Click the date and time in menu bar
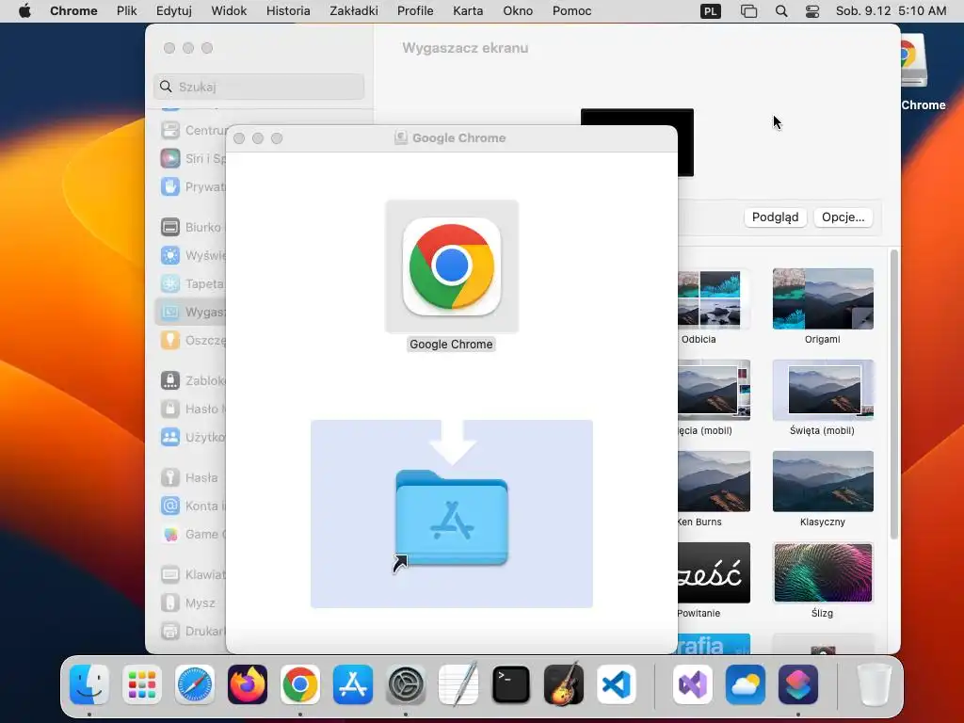Screen dimensions: 964x723 coord(891,11)
